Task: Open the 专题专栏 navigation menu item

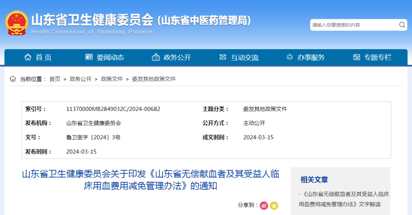Action: point(378,57)
